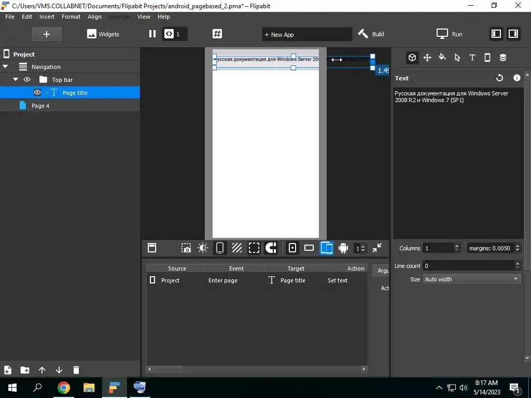Image resolution: width=531 pixels, height=398 pixels.
Task: Click the New App field
Action: [307, 35]
